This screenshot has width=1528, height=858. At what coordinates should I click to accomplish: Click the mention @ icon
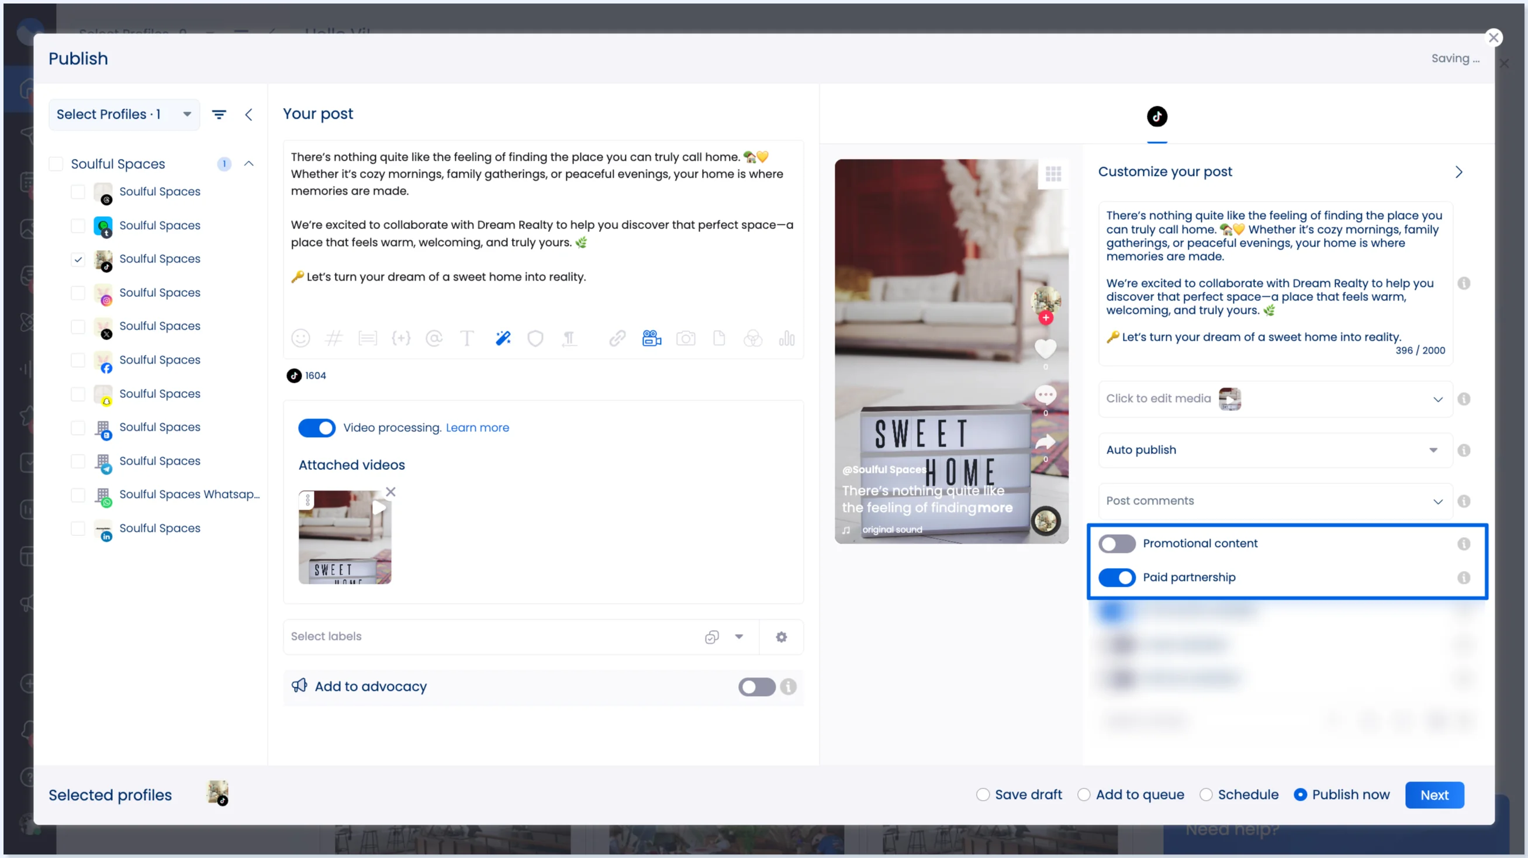(x=434, y=338)
